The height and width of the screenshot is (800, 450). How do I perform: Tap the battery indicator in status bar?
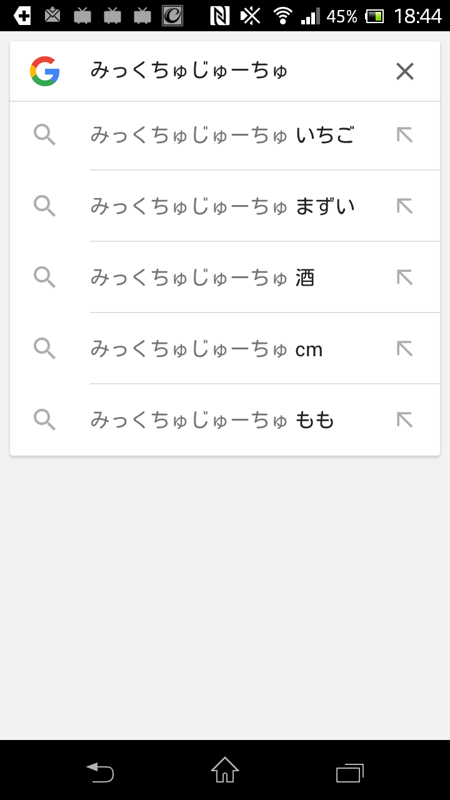click(375, 16)
